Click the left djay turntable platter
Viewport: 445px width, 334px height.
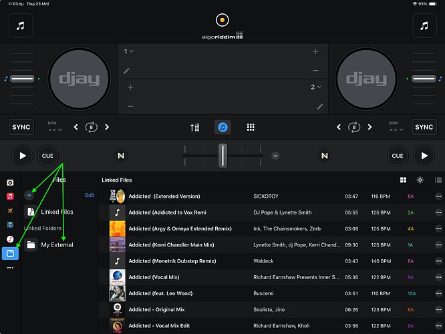point(80,79)
